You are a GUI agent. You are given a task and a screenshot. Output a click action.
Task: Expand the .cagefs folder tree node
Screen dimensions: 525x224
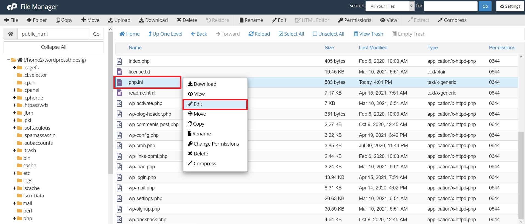[x=15, y=67]
